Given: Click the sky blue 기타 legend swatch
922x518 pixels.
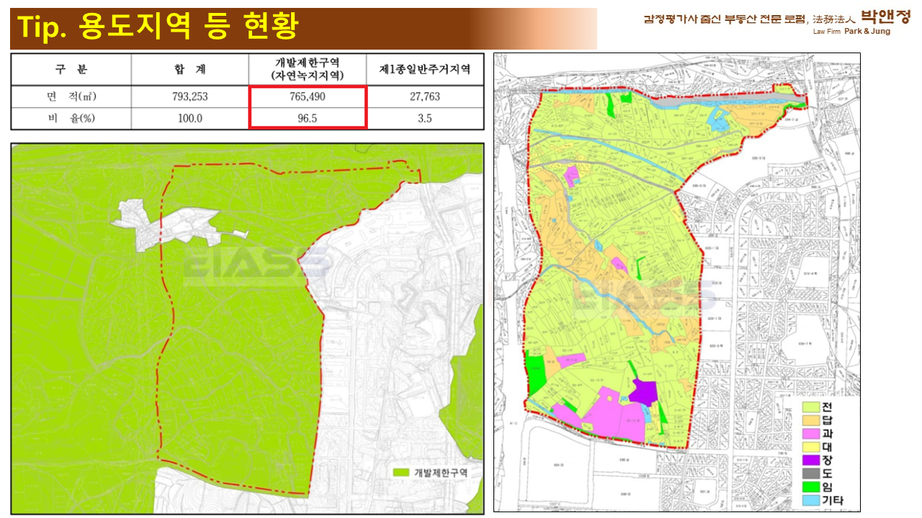Looking at the screenshot, I should click(x=813, y=501).
